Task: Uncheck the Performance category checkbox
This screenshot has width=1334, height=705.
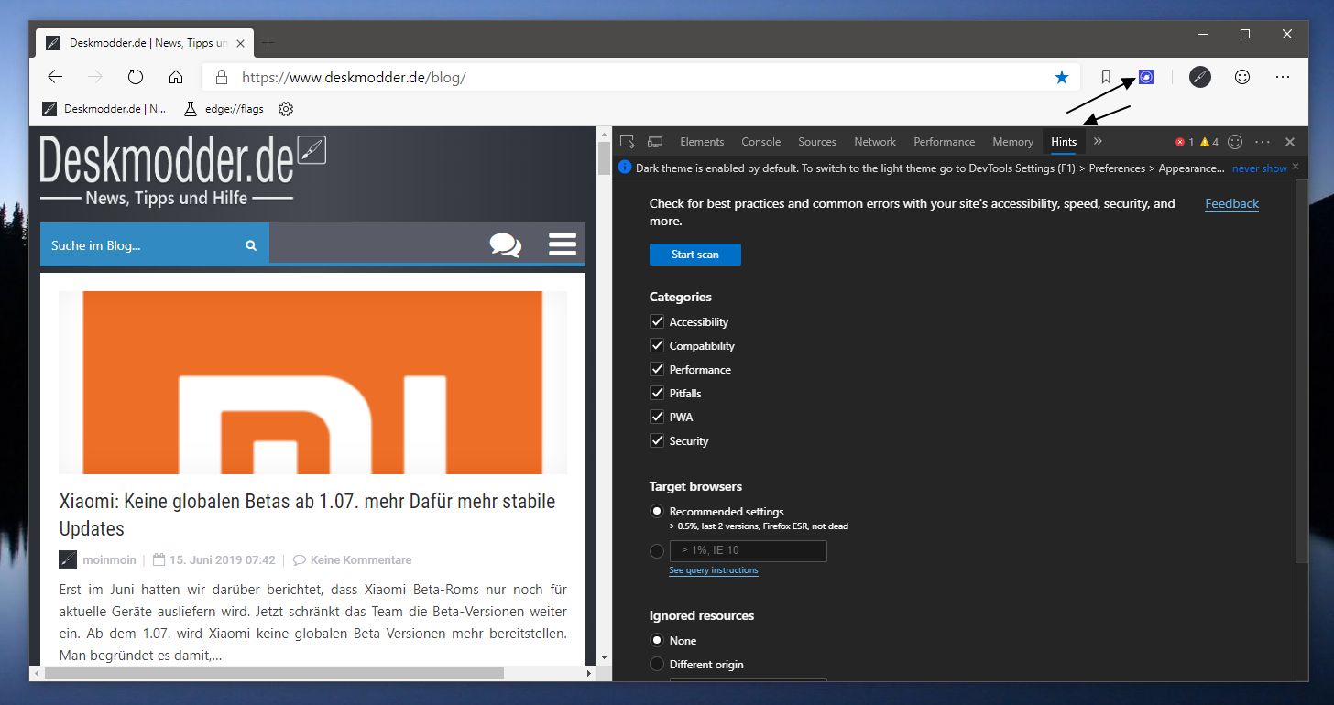Action: click(x=657, y=370)
